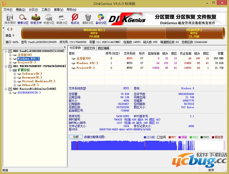Select Windows 8(C:) partition on disk bar
Viewport: 229px width, 174px height.
click(x=94, y=33)
